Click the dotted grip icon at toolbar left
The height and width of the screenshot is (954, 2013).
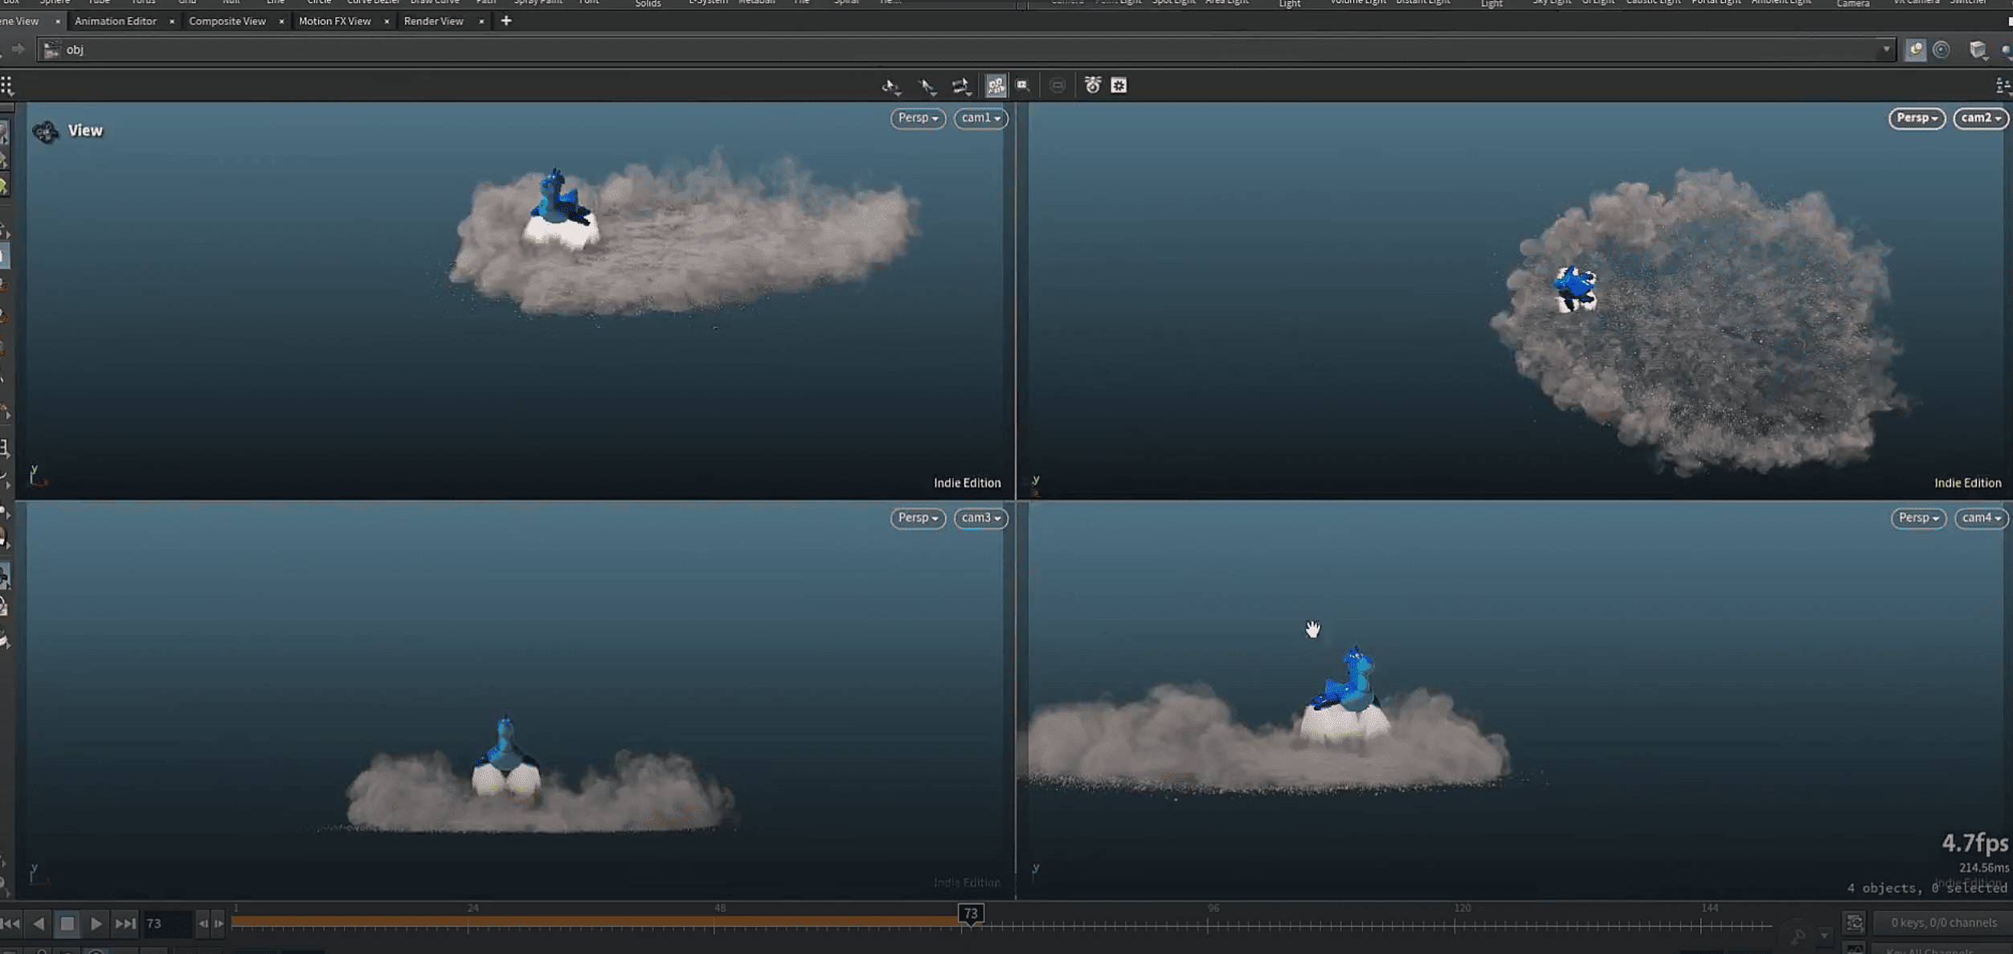pyautogui.click(x=6, y=85)
